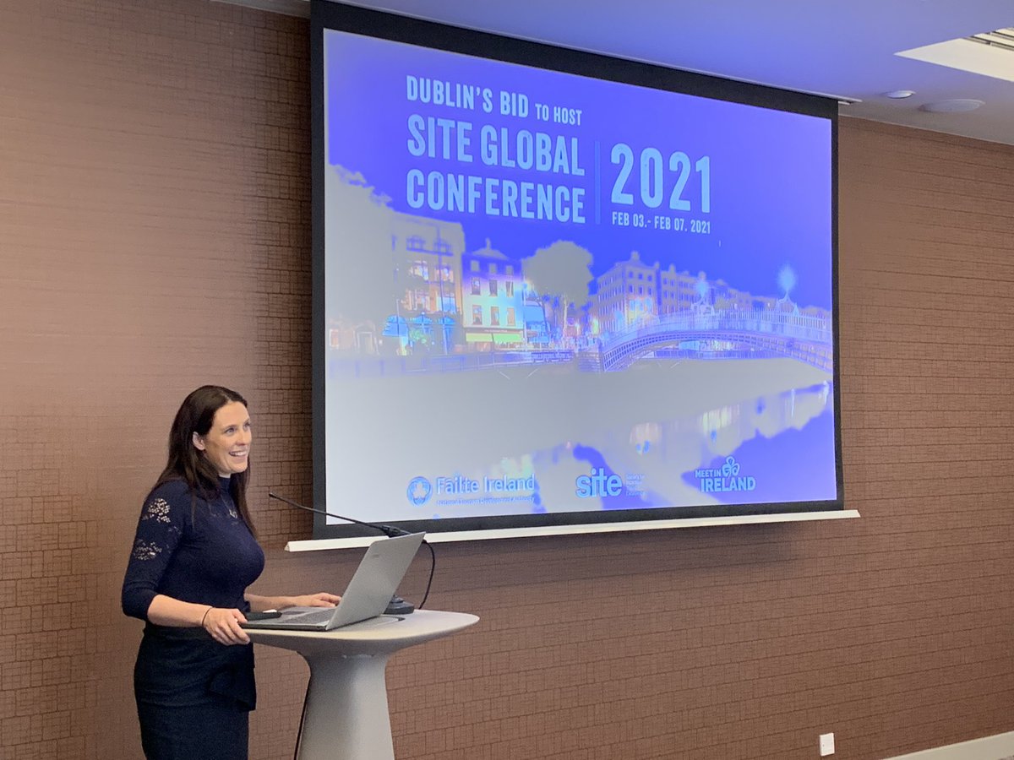Click the Meet in Ireland shamrock logo

click(x=725, y=475)
